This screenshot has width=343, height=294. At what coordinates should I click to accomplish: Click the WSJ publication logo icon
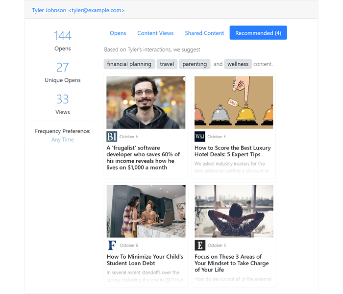200,137
